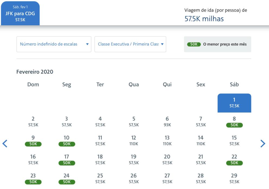269x189 pixels.
Task: Choose February 8 with 50K badge
Action: [234, 122]
